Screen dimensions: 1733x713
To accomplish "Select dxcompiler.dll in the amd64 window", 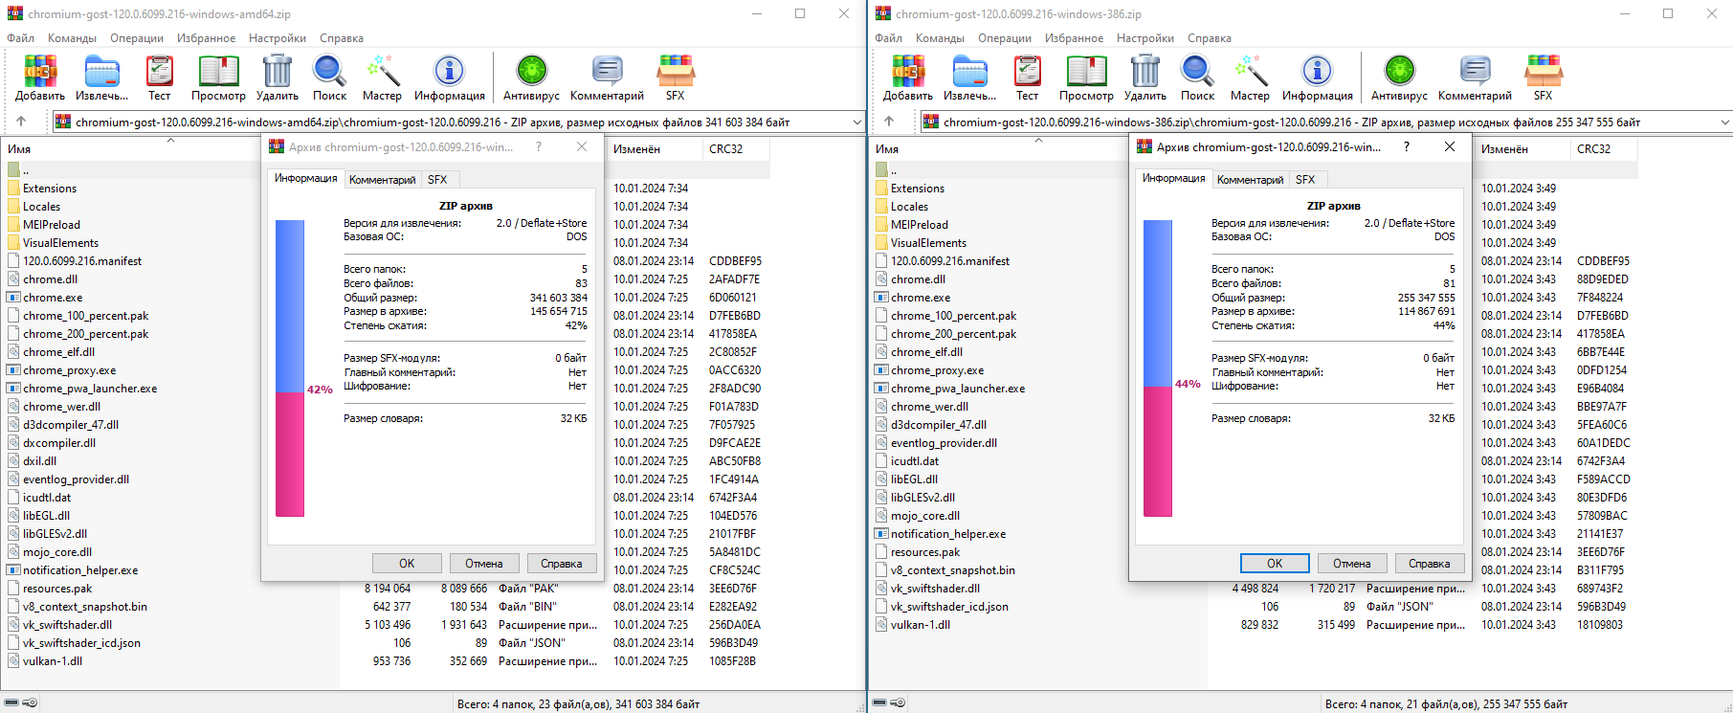I will tap(59, 443).
